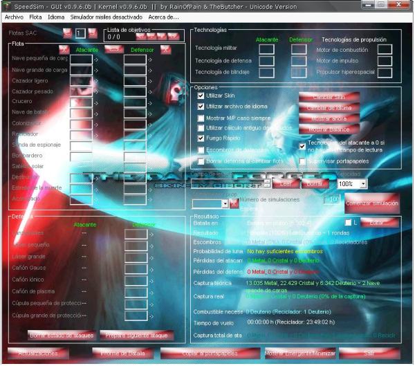Click the attacker arrow beside Nave pequeña de carga
Viewport: 415px width, 366px height.
click(x=96, y=60)
